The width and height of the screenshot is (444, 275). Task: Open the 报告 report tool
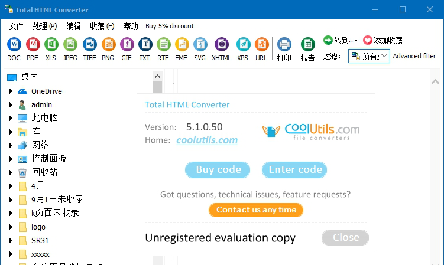(x=308, y=44)
